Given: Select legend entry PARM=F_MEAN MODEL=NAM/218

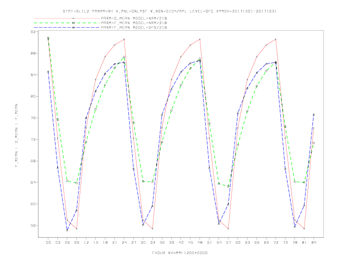Looking at the screenshot, I should click(x=134, y=23).
